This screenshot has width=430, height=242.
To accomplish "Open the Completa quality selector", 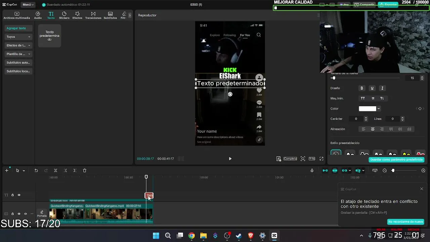I will [290, 159].
